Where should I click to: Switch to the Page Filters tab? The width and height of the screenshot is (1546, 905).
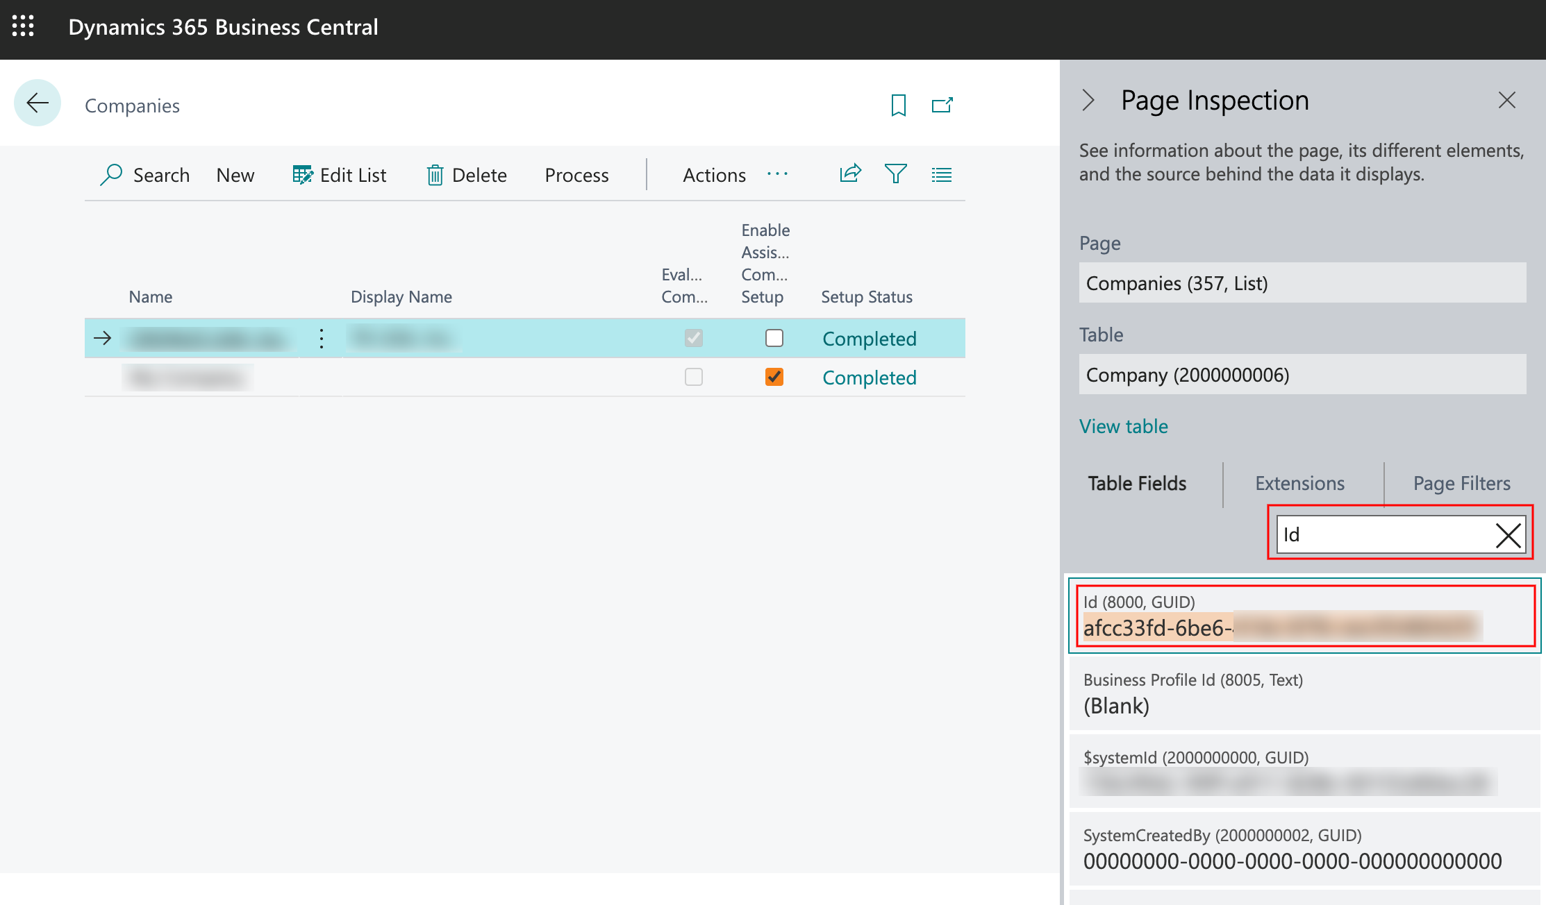tap(1461, 483)
